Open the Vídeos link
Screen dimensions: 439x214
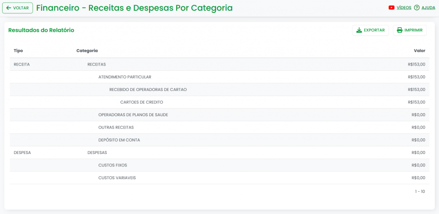[404, 8]
